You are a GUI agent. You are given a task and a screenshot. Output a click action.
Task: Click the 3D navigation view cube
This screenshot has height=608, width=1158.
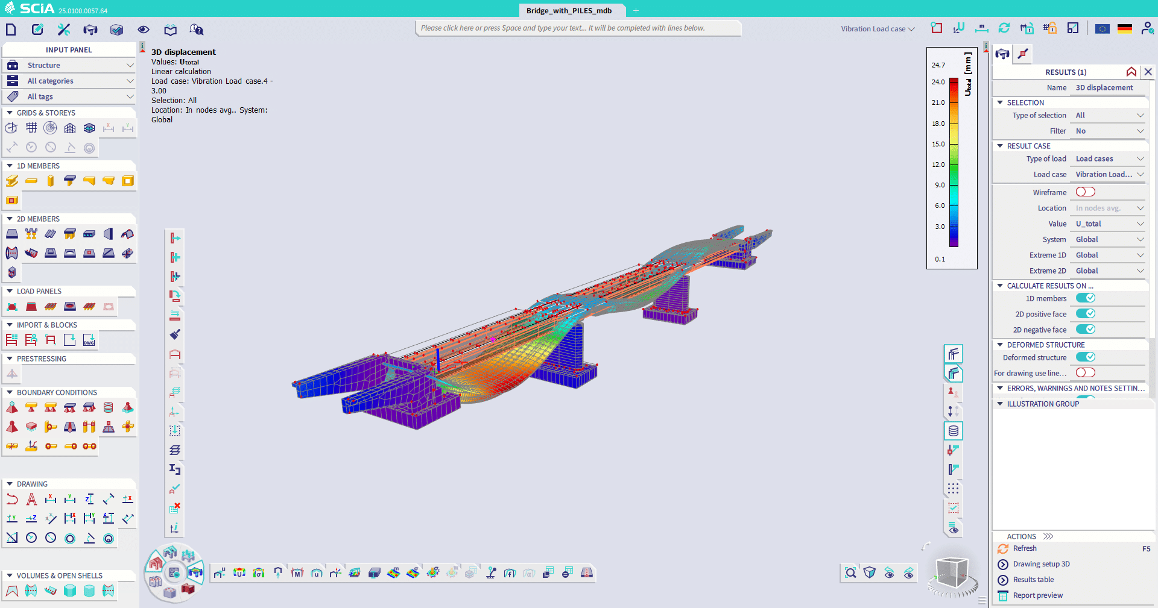coord(952,573)
